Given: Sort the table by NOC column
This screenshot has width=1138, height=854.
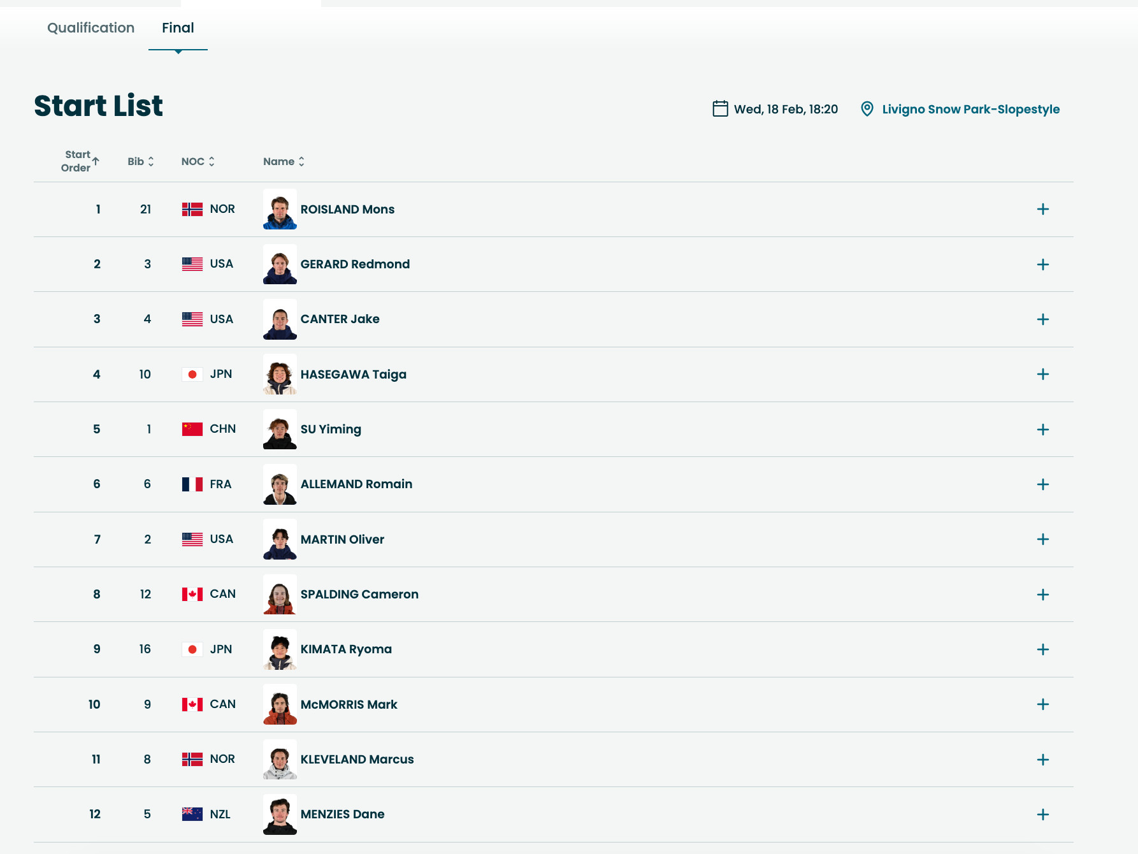Looking at the screenshot, I should [198, 162].
